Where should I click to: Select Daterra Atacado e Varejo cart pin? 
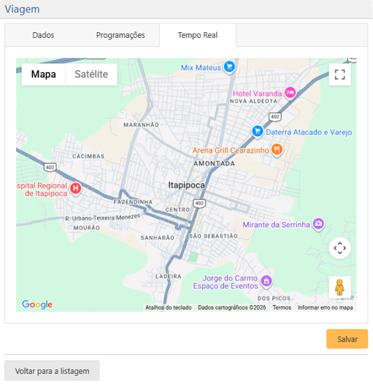pos(258,131)
